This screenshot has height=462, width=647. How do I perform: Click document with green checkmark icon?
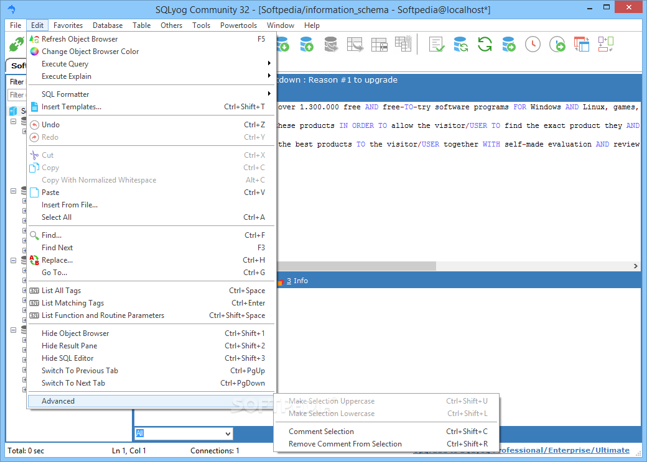tap(437, 44)
